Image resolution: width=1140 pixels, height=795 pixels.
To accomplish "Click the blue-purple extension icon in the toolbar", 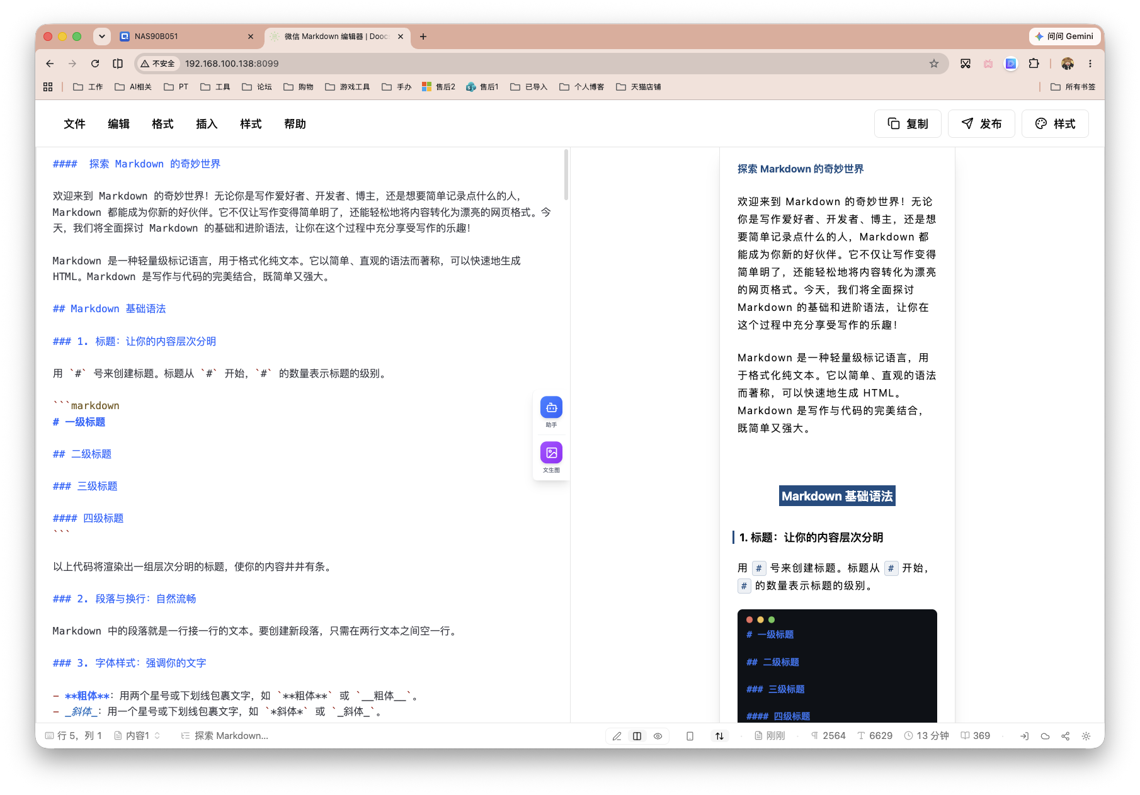I will [1011, 64].
